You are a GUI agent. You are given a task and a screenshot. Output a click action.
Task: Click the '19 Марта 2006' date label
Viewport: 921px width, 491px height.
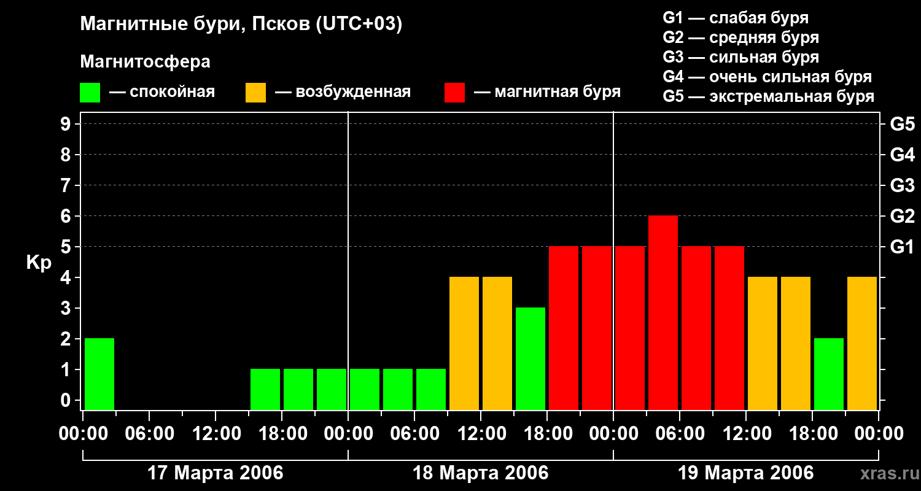[746, 473]
